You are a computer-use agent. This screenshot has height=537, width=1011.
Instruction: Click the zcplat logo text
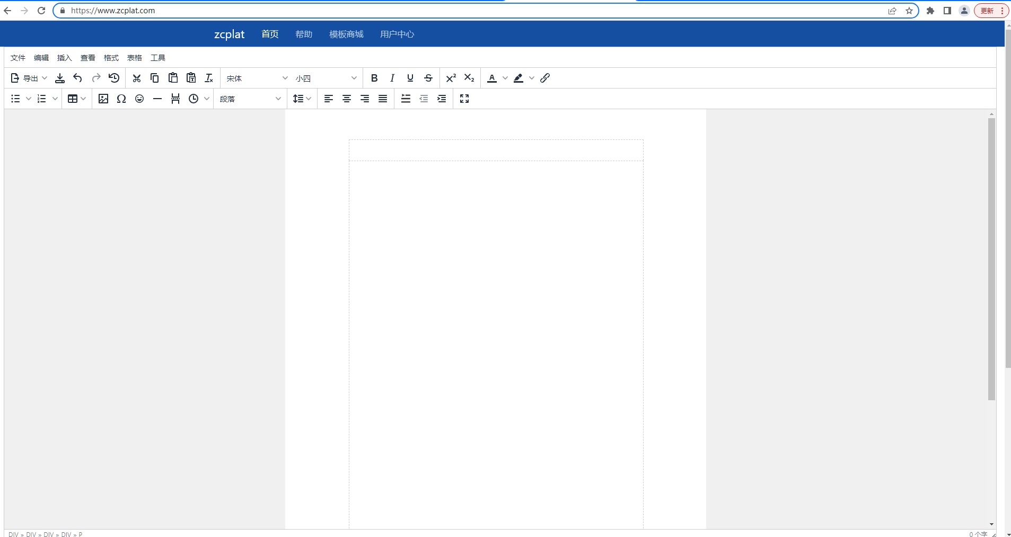(229, 34)
